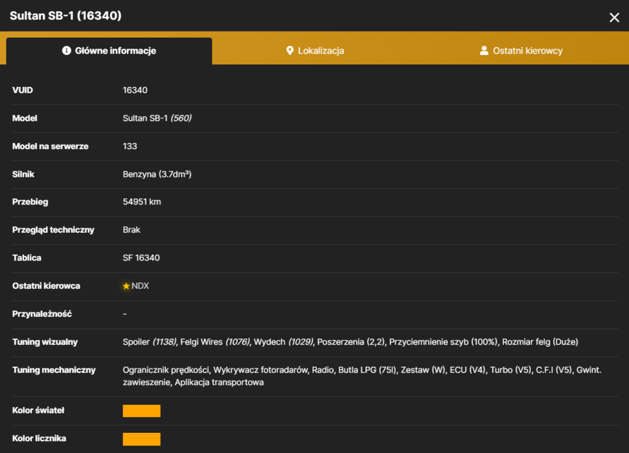Image resolution: width=629 pixels, height=453 pixels.
Task: Click the dialog title Sultan SB-1 (16340)
Action: click(65, 16)
